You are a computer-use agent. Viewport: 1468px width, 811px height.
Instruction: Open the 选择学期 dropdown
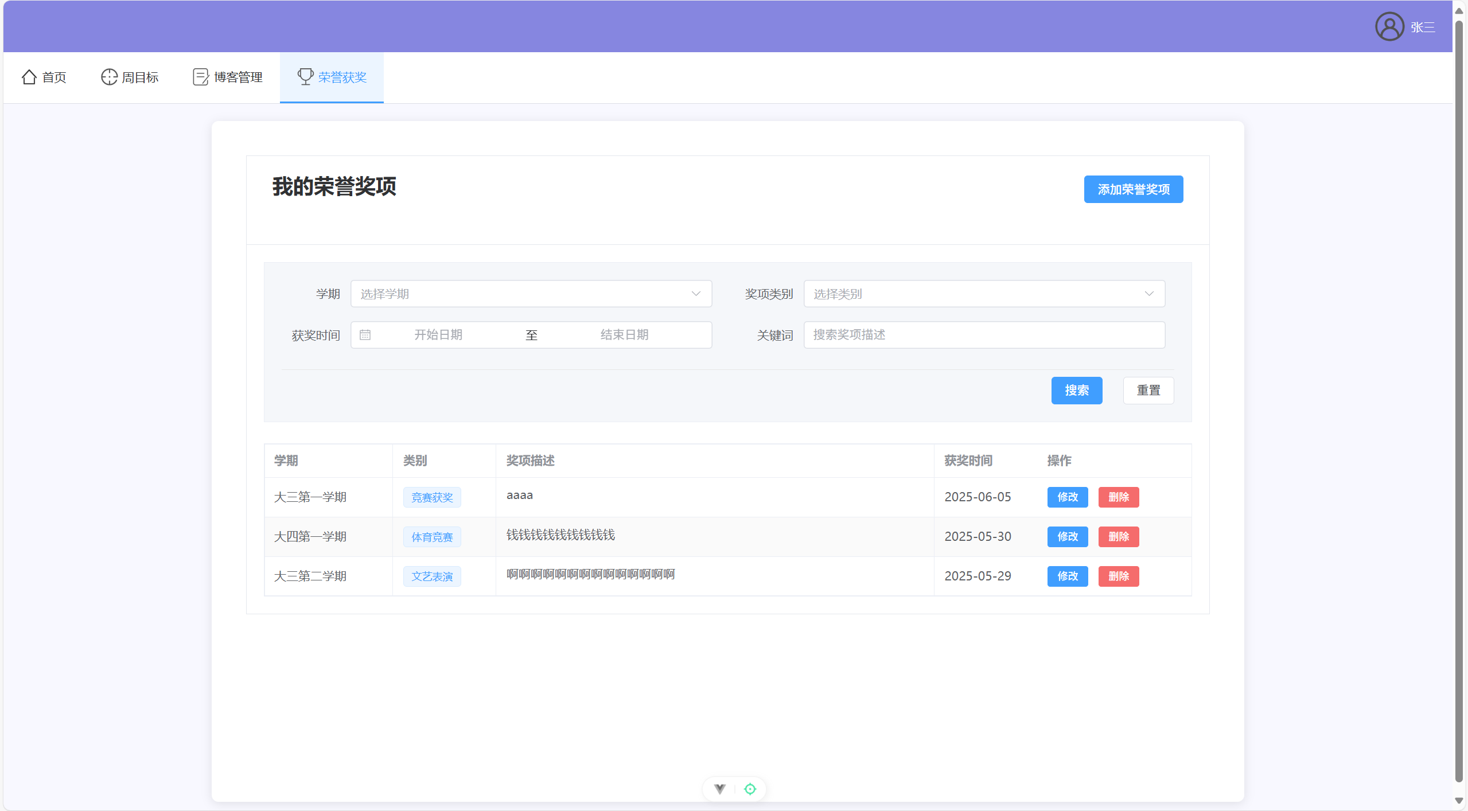click(x=531, y=294)
